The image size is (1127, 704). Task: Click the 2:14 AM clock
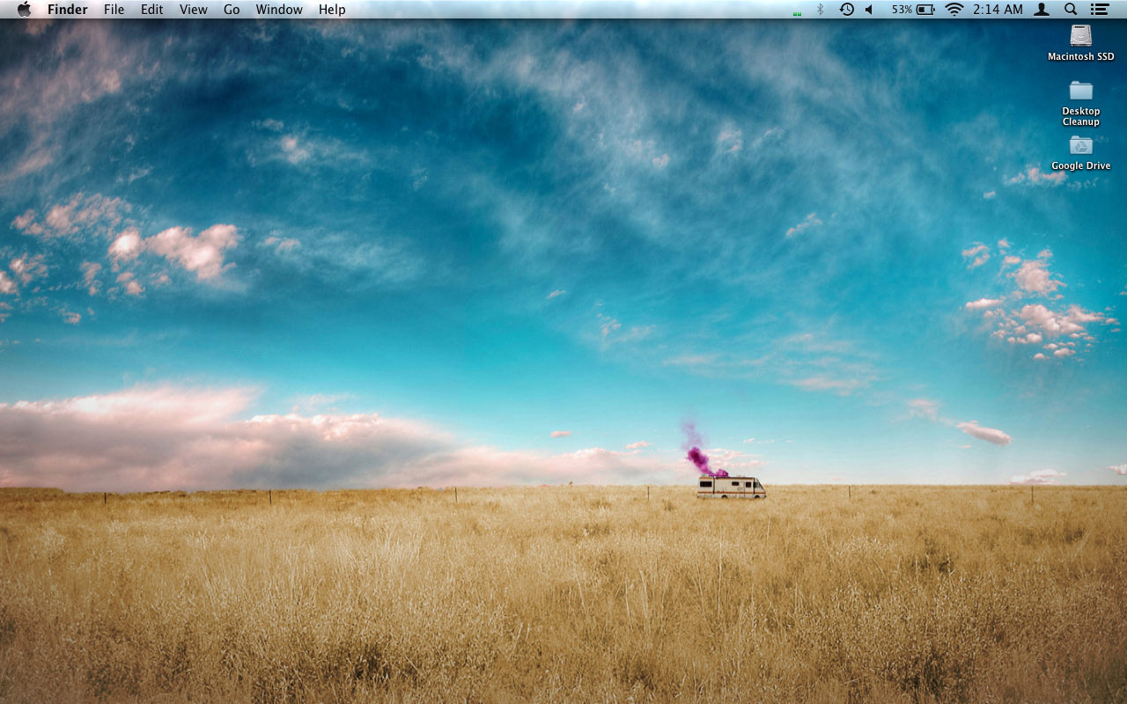[x=998, y=10]
